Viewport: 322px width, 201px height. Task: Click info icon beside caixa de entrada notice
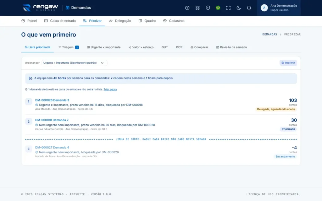(x=26, y=90)
